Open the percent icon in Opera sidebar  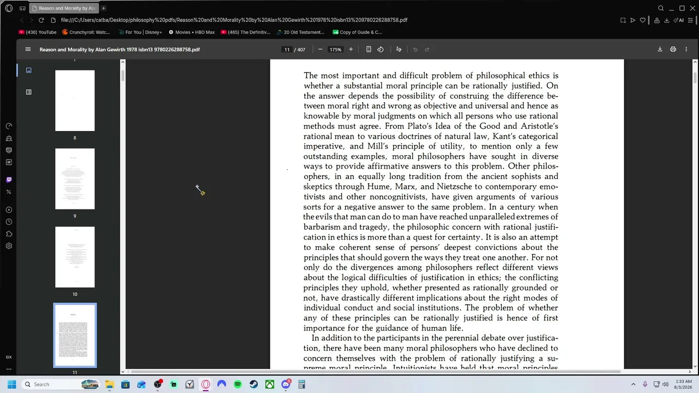[9, 192]
